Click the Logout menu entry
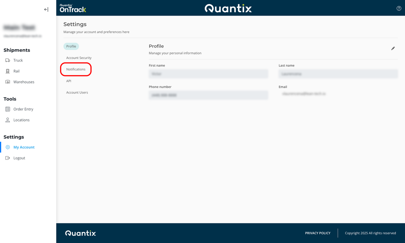 19,158
